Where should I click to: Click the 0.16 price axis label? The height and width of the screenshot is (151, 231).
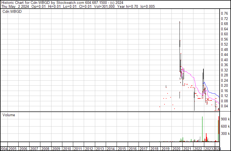224,91
